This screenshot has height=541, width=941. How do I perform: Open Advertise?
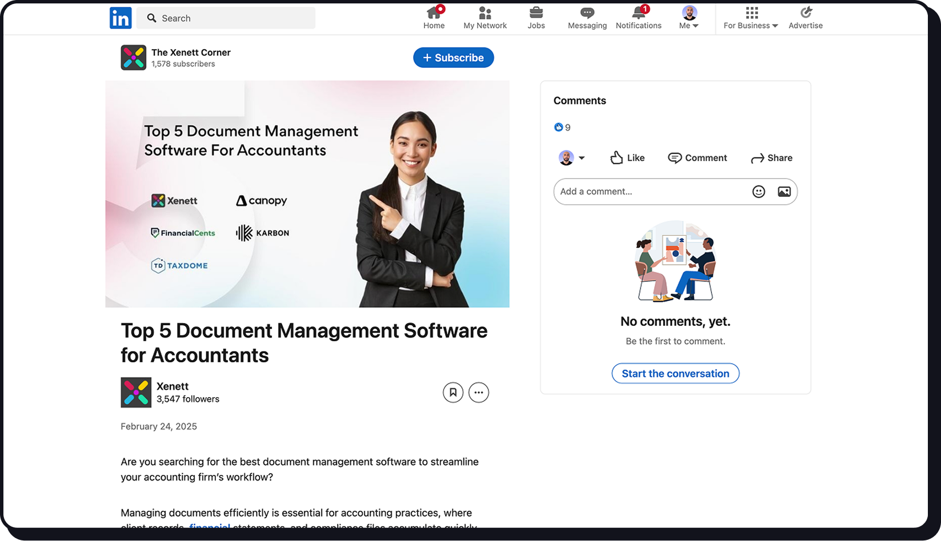(806, 18)
